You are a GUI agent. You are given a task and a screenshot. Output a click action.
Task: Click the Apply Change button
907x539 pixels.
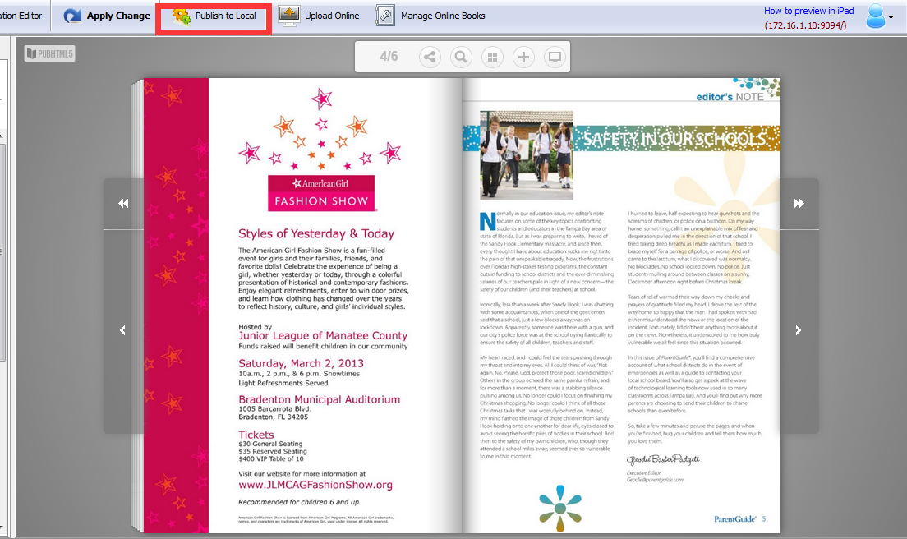(107, 16)
